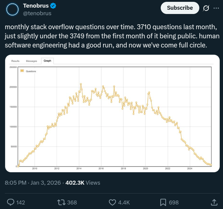Like the post with heart icon

point(112,202)
